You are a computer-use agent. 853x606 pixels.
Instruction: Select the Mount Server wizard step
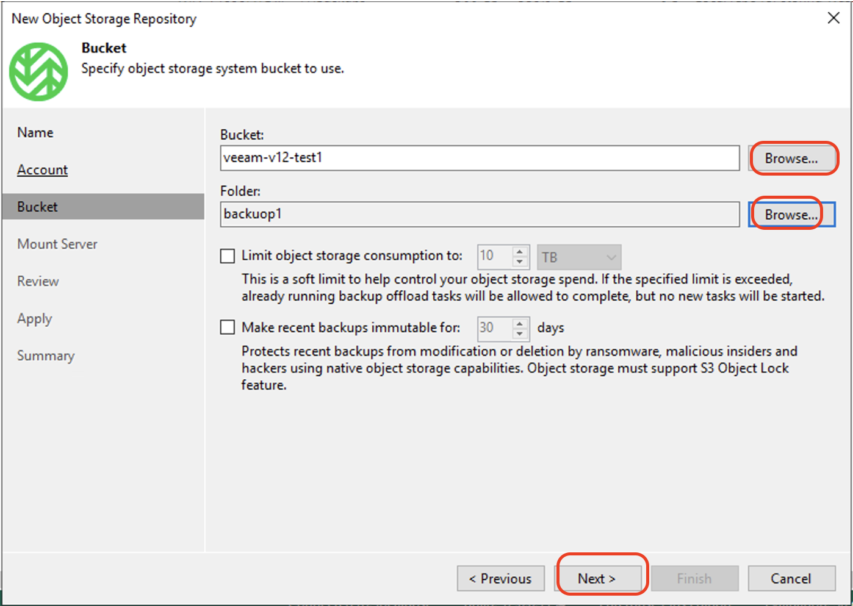point(57,244)
